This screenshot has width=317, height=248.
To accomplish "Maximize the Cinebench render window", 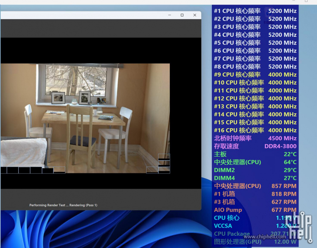I will coord(182,15).
